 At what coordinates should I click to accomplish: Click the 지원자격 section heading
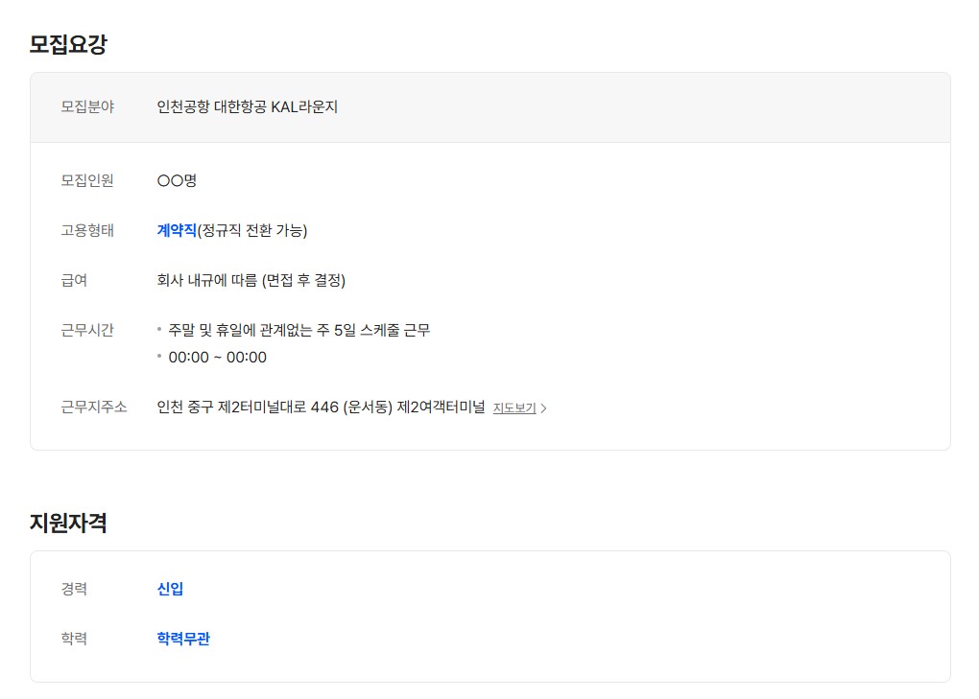[x=68, y=523]
